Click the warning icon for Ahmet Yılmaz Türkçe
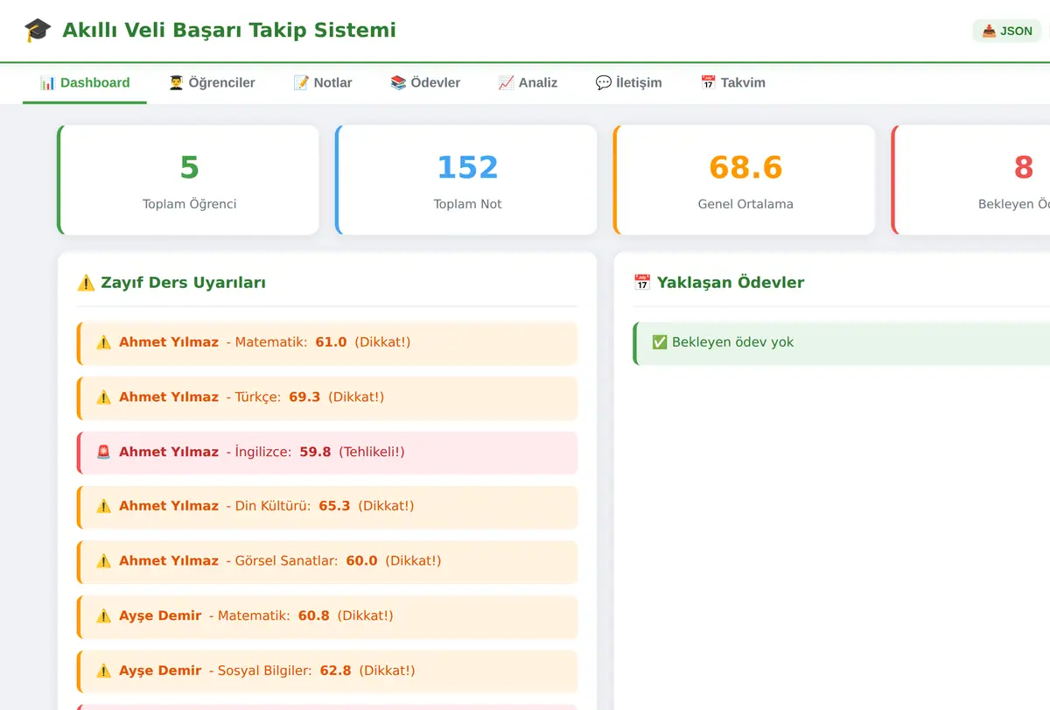Viewport: 1050px width, 710px height. click(x=103, y=397)
